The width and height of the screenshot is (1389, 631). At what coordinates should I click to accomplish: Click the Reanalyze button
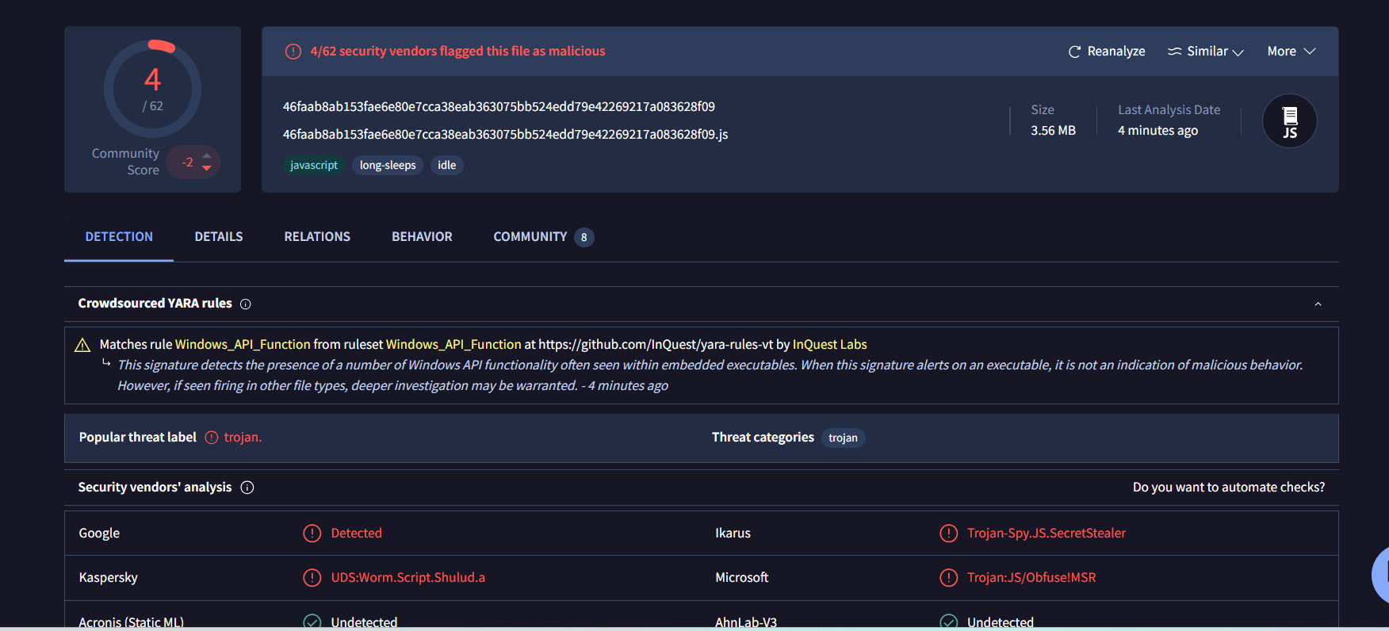[x=1107, y=52]
